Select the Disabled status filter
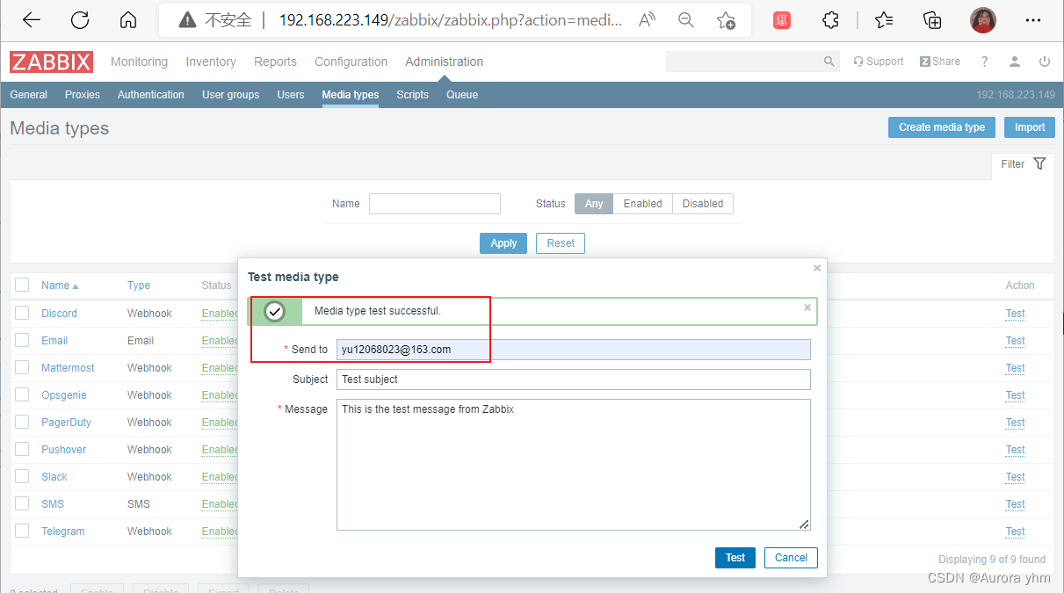This screenshot has width=1064, height=593. tap(703, 204)
